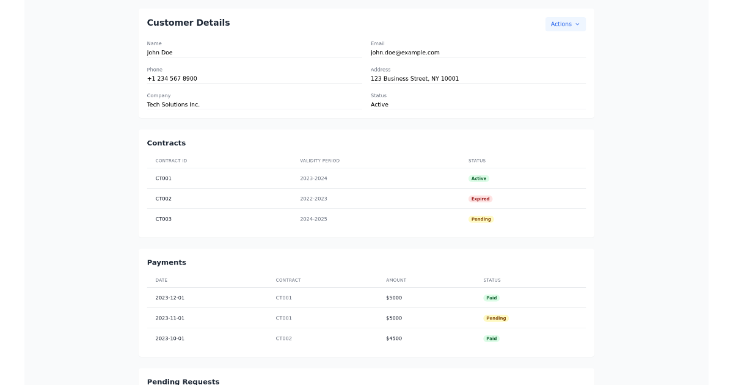The width and height of the screenshot is (733, 385).
Task: Click the Paid badge for the 2023-12-01 payment
Action: click(492, 298)
